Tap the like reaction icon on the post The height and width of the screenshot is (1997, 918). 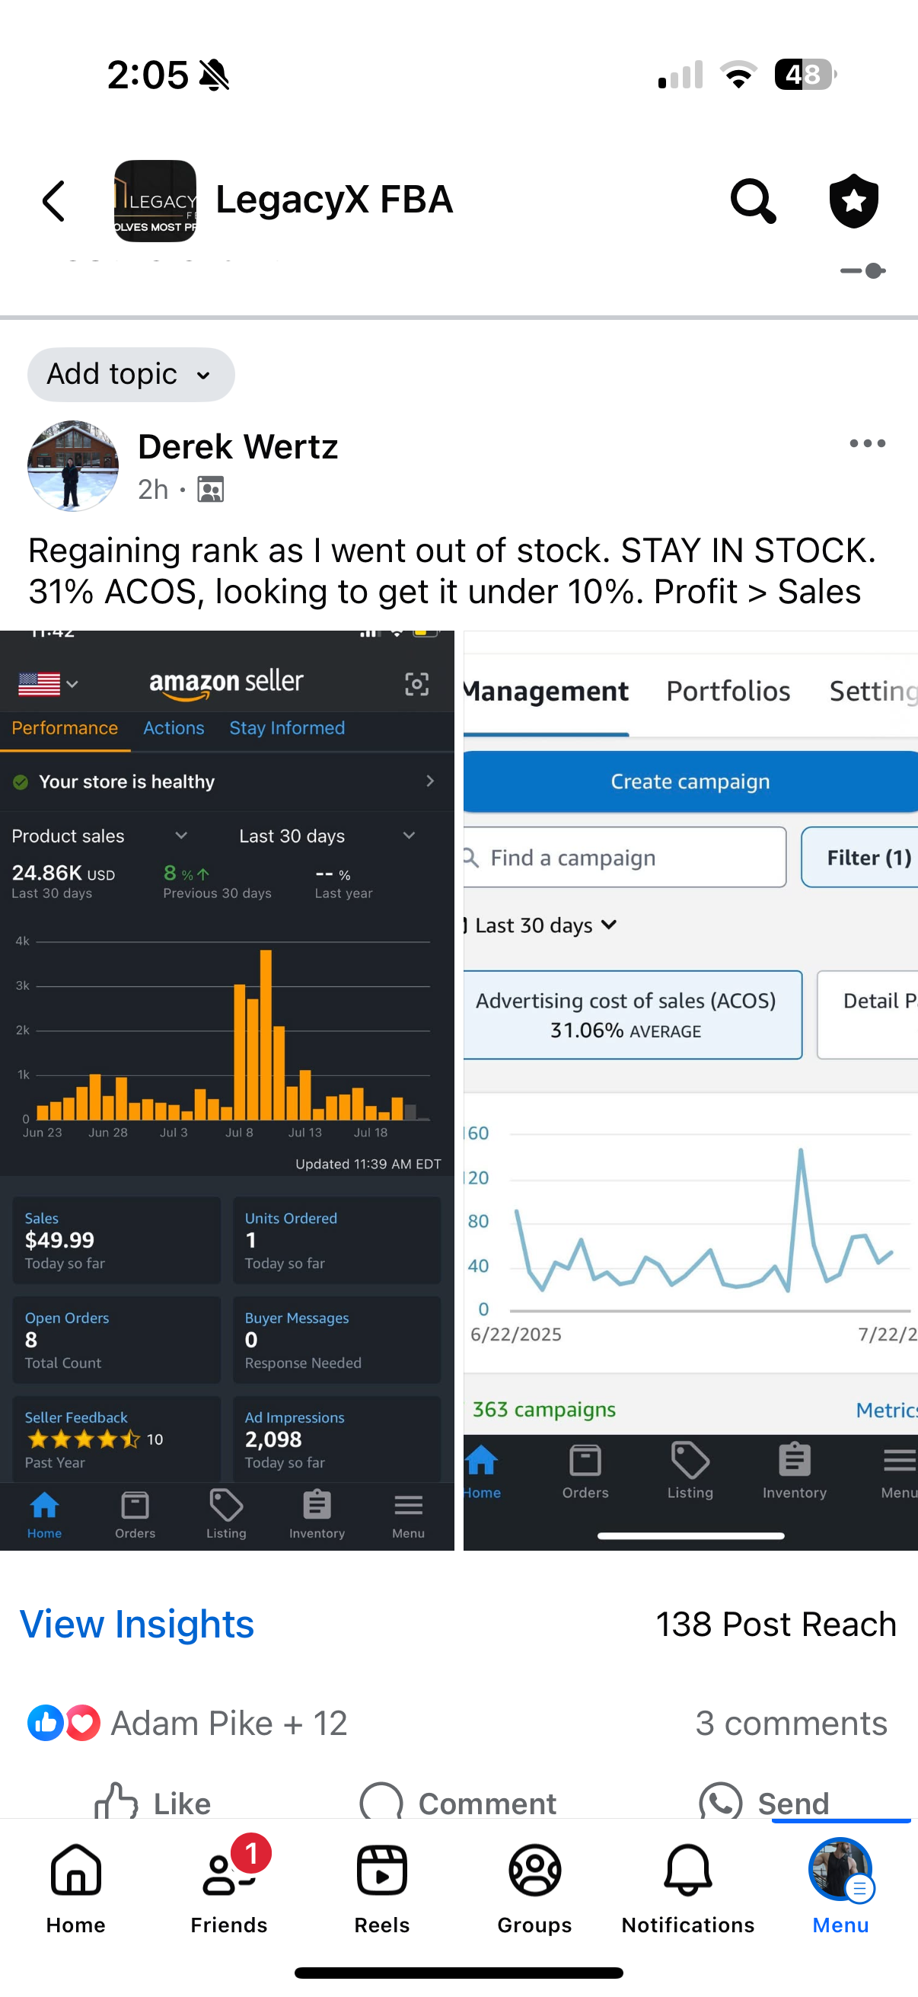[45, 1724]
